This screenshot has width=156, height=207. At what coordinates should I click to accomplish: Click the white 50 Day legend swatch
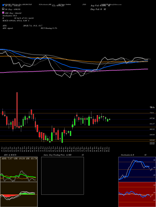[3, 9]
